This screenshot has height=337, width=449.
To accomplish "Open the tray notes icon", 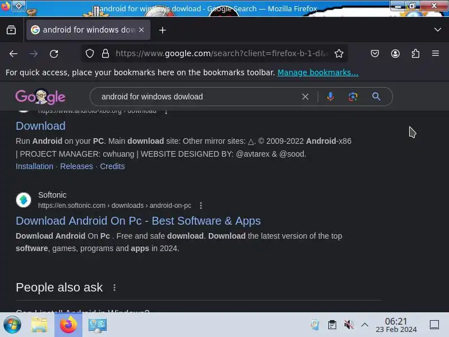I will [315, 325].
